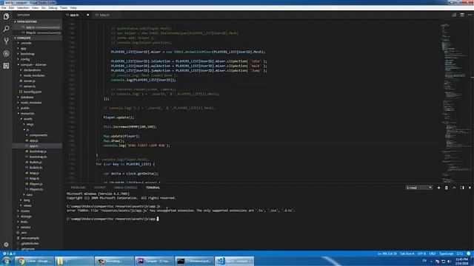Open the PhpStorm Conquer taskbar item
The image size is (474, 266).
tap(154, 261)
